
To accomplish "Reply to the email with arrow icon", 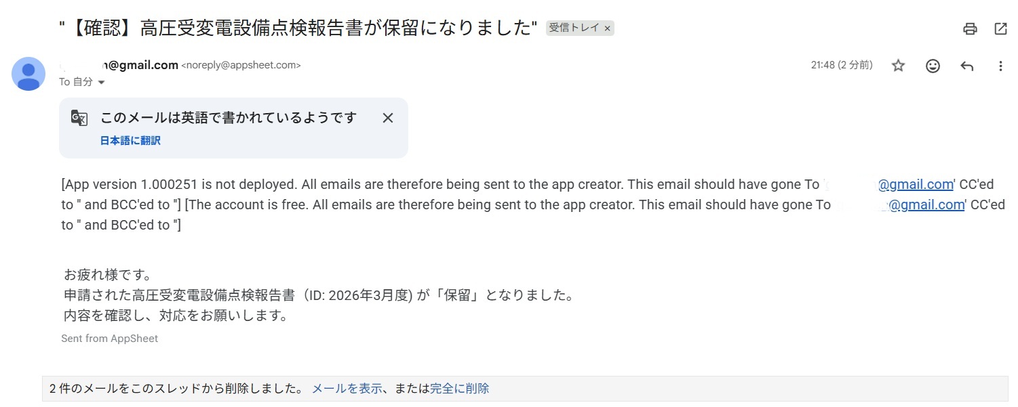I will pyautogui.click(x=967, y=66).
